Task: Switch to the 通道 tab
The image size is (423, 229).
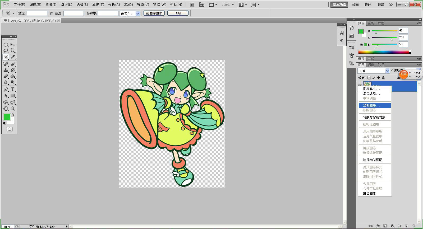Action: pos(371,65)
